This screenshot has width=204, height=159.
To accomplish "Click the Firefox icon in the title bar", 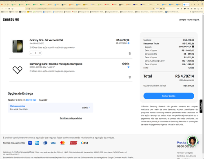I will pos(2,4).
